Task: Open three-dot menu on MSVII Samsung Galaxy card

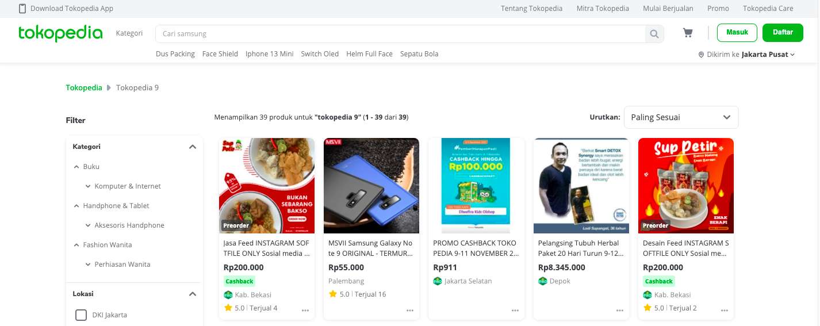Action: (410, 310)
